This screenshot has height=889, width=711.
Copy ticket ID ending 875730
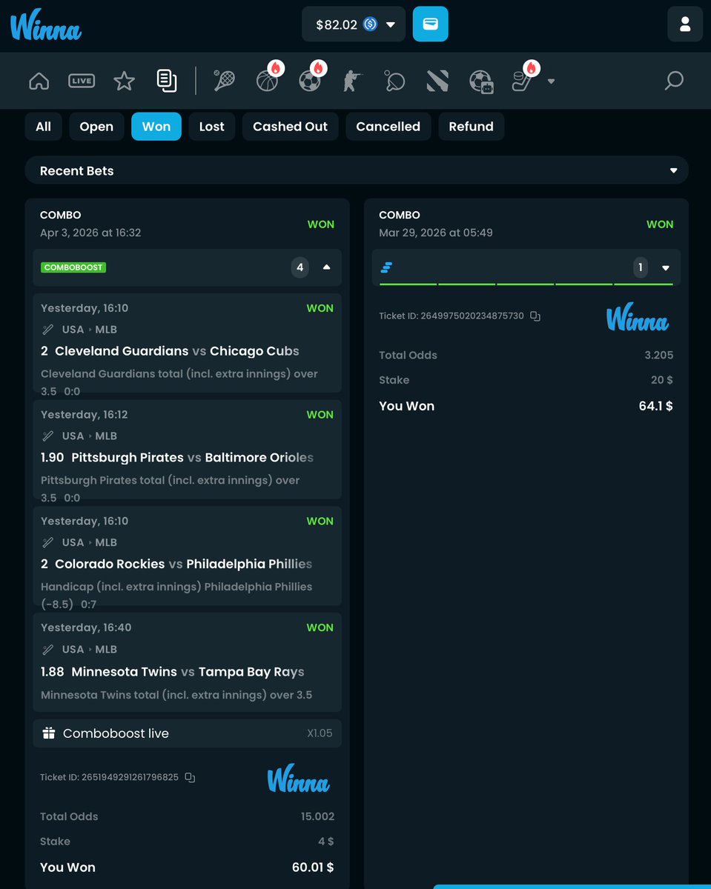point(535,316)
